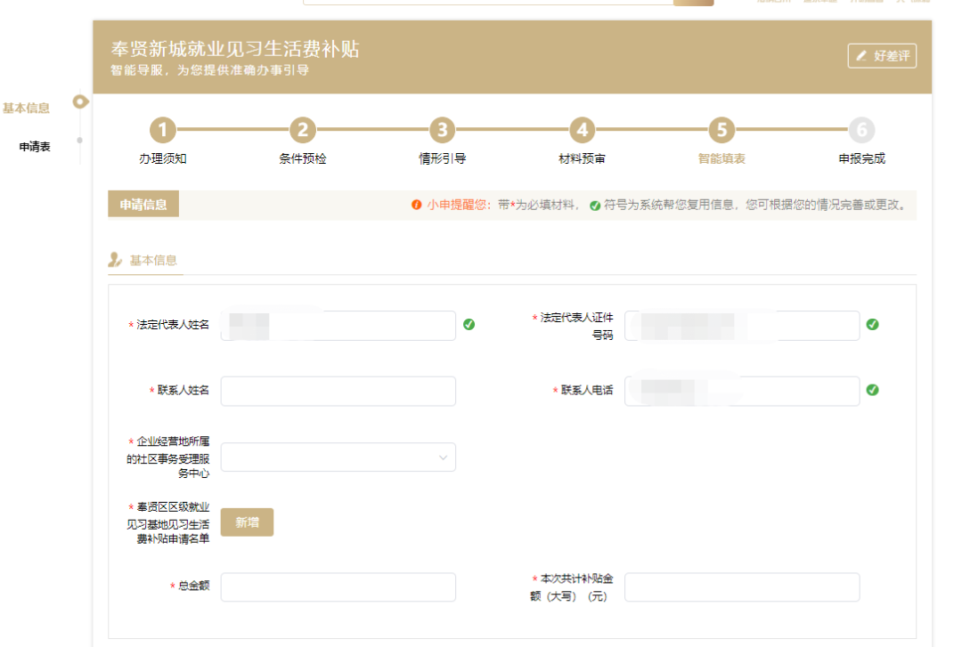Click step icon 3 情形引导
Screen dimensions: 962x647
[x=442, y=130]
